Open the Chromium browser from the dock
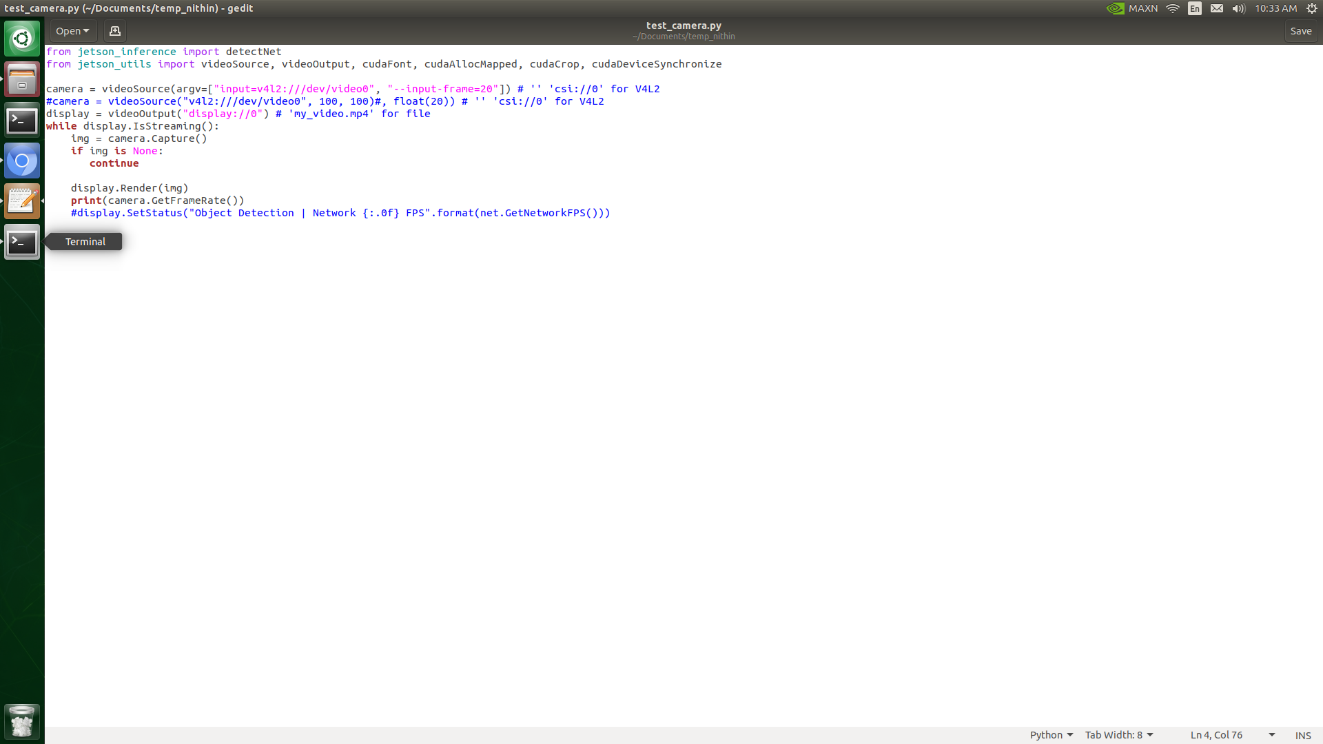 (x=22, y=161)
